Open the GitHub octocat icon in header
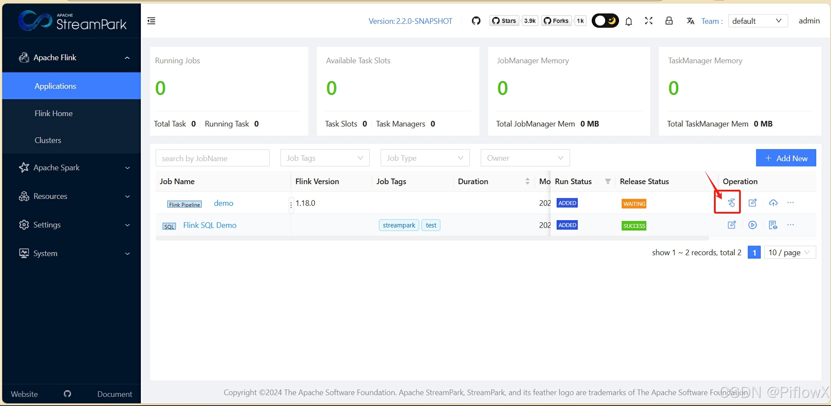The width and height of the screenshot is (831, 406). pyautogui.click(x=476, y=21)
